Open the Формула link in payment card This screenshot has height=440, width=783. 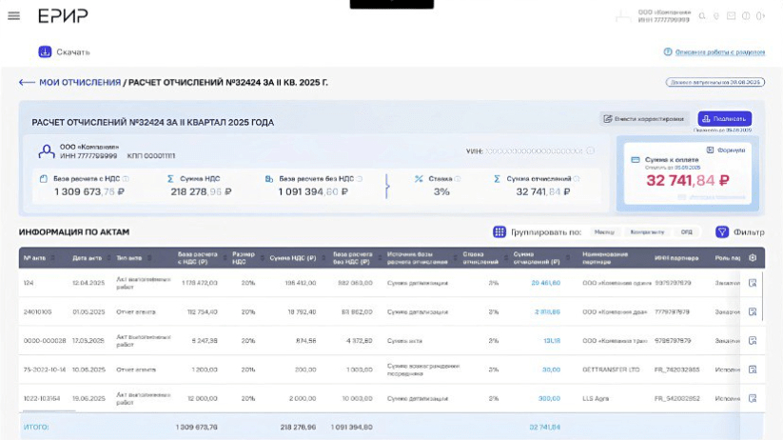(x=732, y=150)
